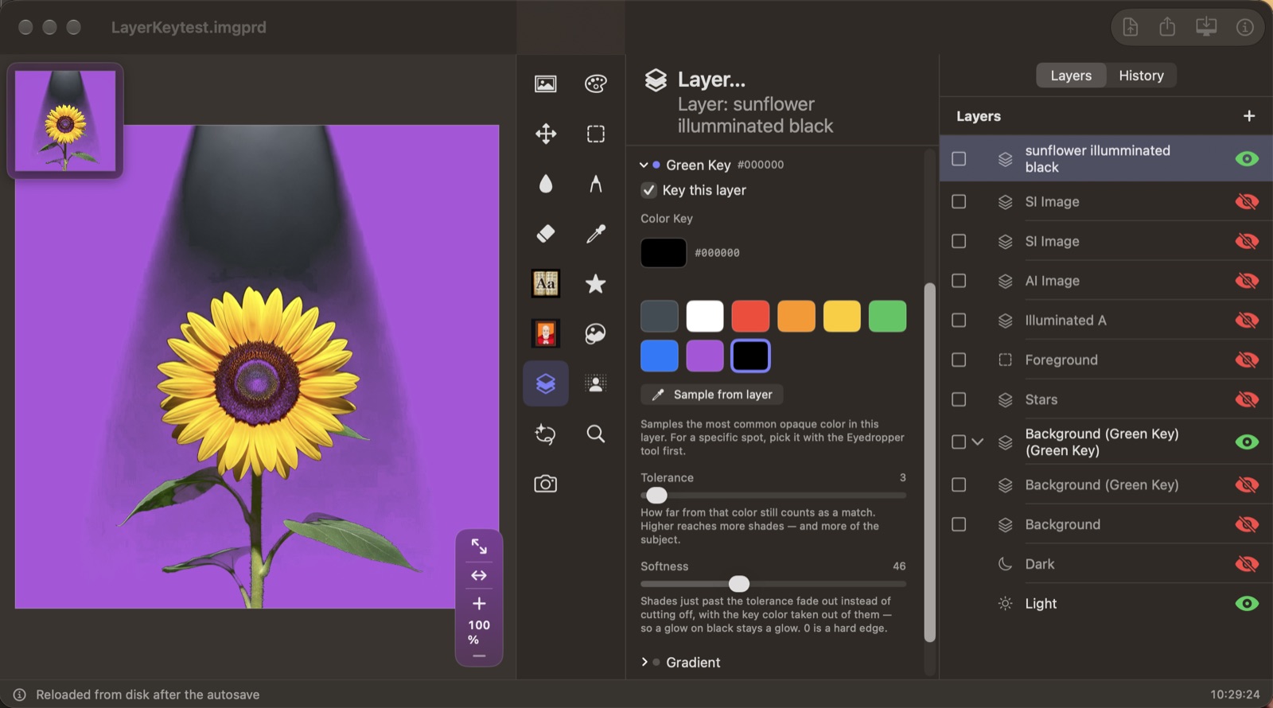This screenshot has height=708, width=1273.
Task: Select the magnifier zoom tool
Action: (595, 434)
